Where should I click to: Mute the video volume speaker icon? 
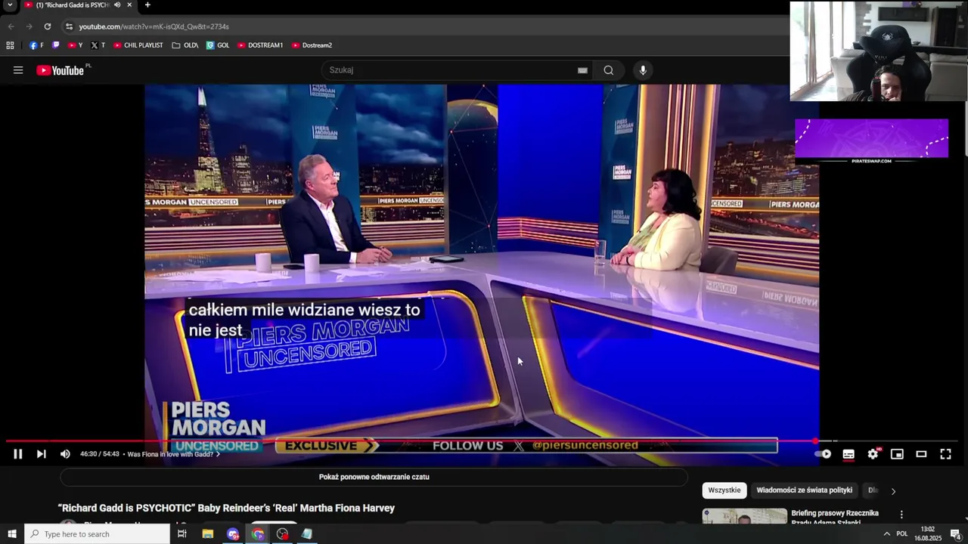click(x=65, y=454)
